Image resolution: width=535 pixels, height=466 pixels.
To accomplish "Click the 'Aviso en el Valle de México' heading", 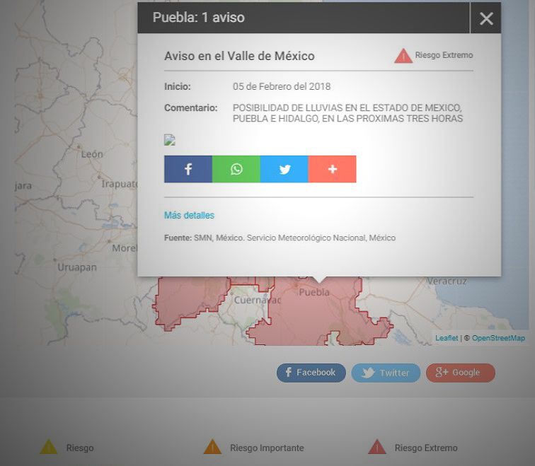I will pos(239,56).
